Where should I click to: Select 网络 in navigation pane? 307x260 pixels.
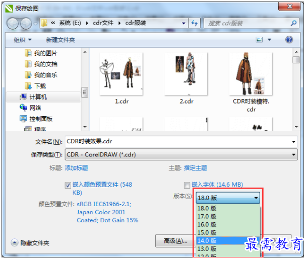tap(31, 108)
